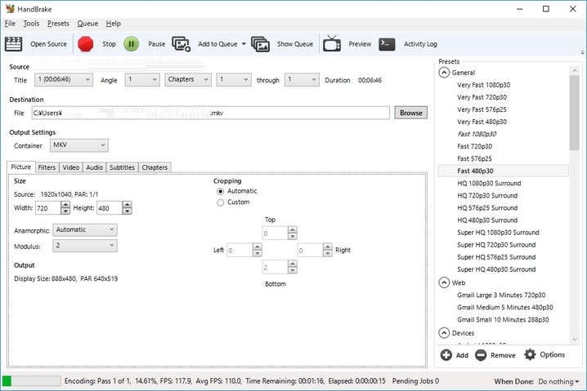The height and width of the screenshot is (391, 587).
Task: Select Gmail Medium 5 Minutes 480p30 preset
Action: point(504,307)
